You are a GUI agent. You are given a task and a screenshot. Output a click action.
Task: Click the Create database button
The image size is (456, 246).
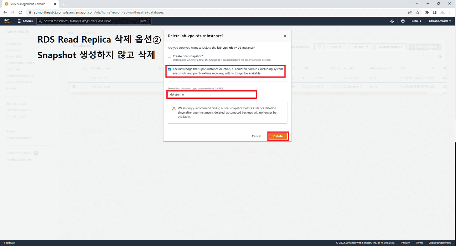[425, 47]
